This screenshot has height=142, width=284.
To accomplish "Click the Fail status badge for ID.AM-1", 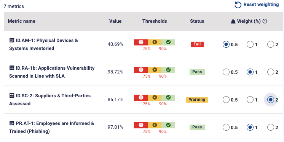I will coord(197,44).
